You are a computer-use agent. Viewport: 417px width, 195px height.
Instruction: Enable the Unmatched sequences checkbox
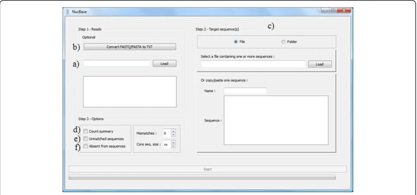point(86,138)
